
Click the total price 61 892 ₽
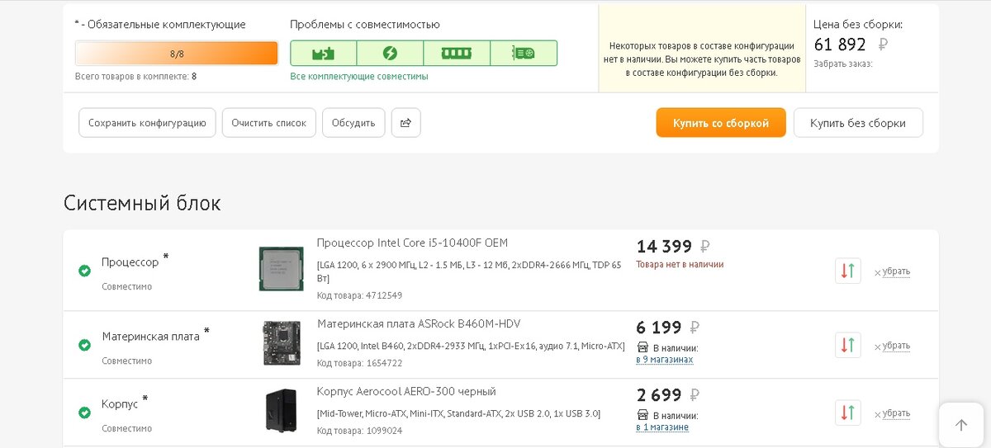click(851, 45)
